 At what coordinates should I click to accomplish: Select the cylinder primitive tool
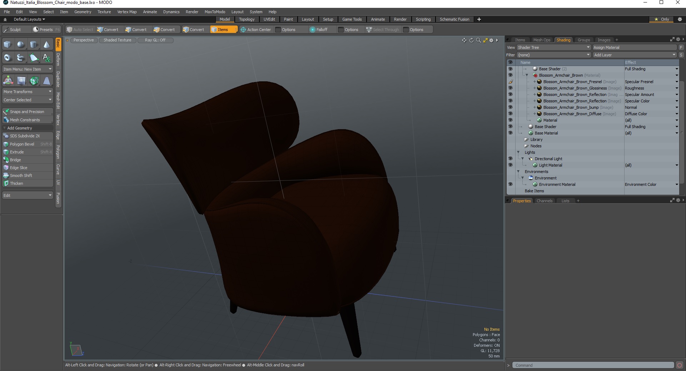34,45
